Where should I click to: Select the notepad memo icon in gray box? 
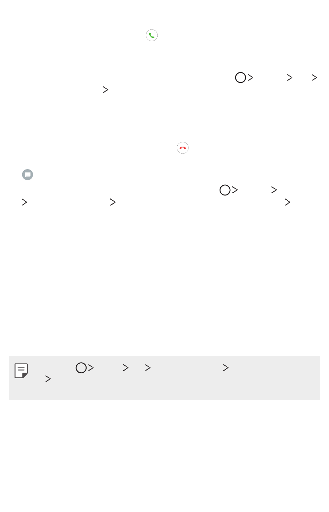pos(21,371)
